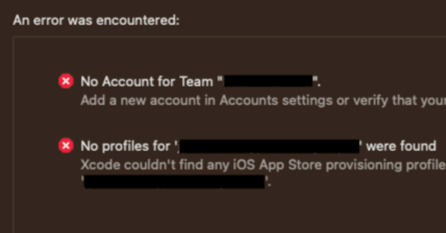Click the redacted team name block
Viewport: 446px width, 233px height.
click(x=268, y=82)
